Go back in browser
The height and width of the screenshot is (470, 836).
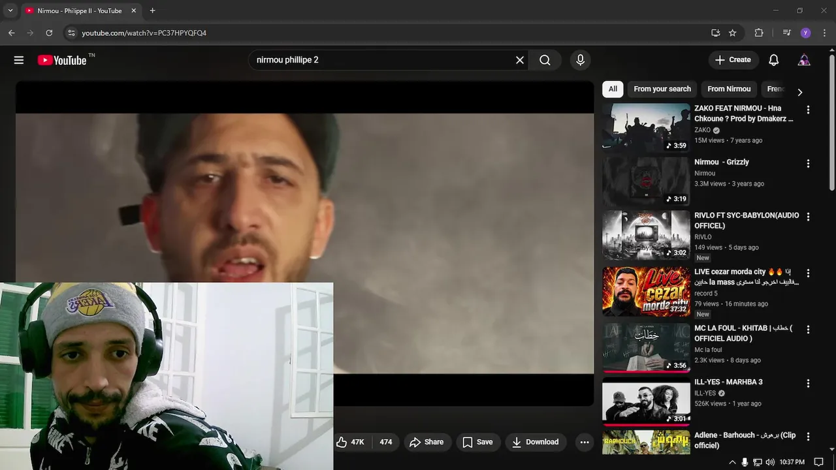click(x=11, y=33)
